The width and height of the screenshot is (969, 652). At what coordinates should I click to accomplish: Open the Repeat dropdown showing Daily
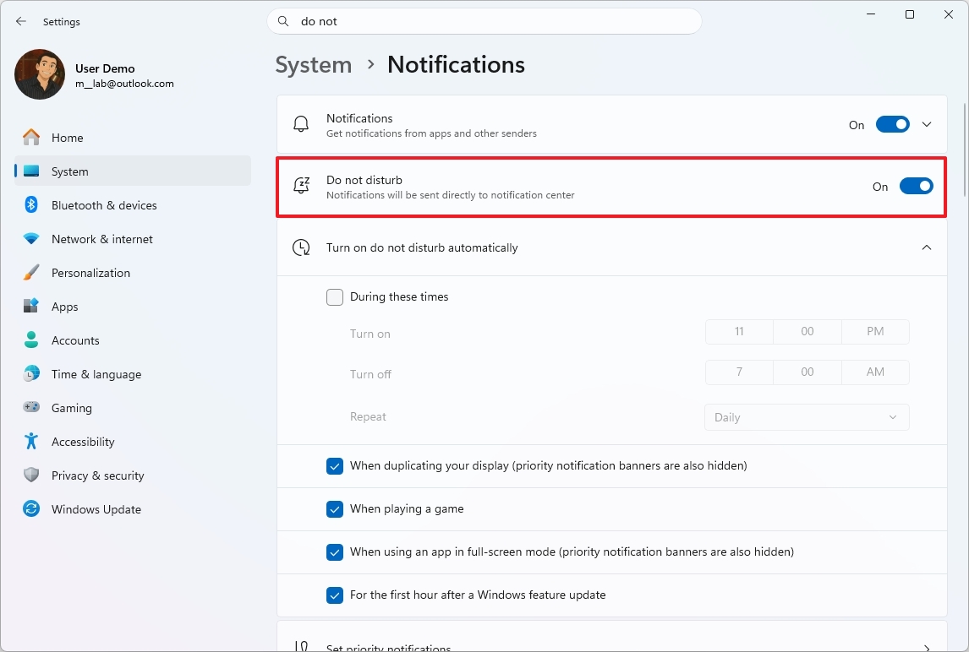(x=806, y=416)
